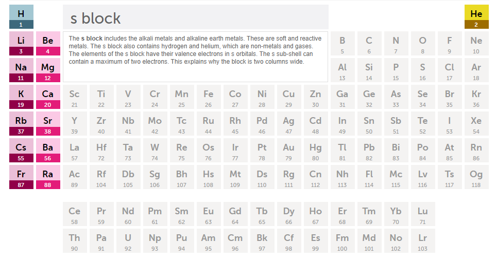The height and width of the screenshot is (261, 496).
Task: Select Neon, atomic number 10
Action: pos(476,44)
